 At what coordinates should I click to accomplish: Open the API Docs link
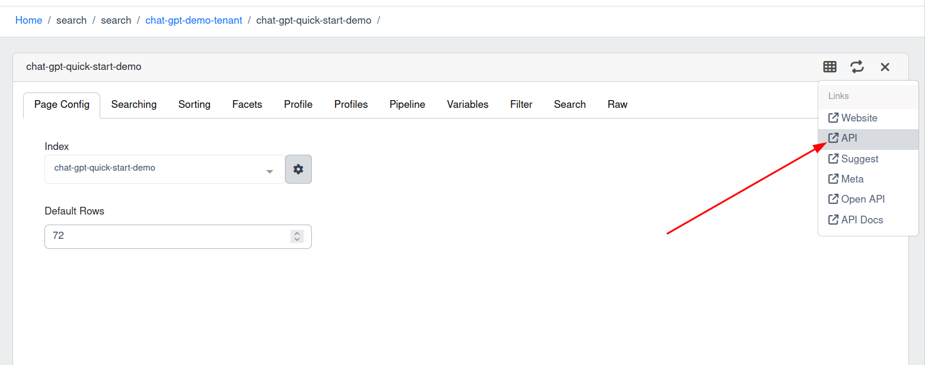click(x=868, y=220)
